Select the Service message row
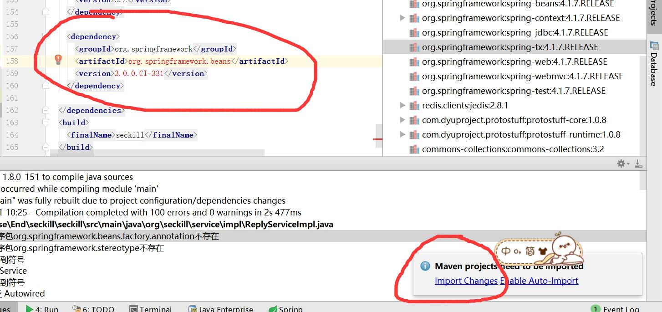 [x=13, y=271]
